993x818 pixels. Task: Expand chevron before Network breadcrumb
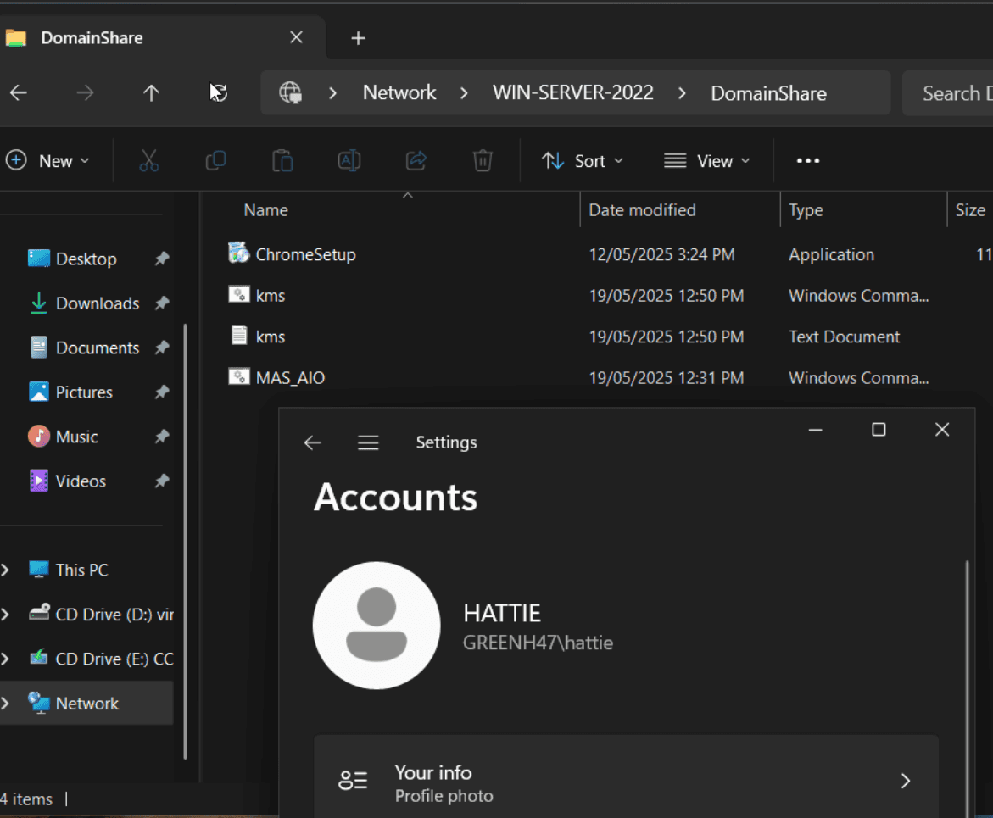pyautogui.click(x=333, y=94)
